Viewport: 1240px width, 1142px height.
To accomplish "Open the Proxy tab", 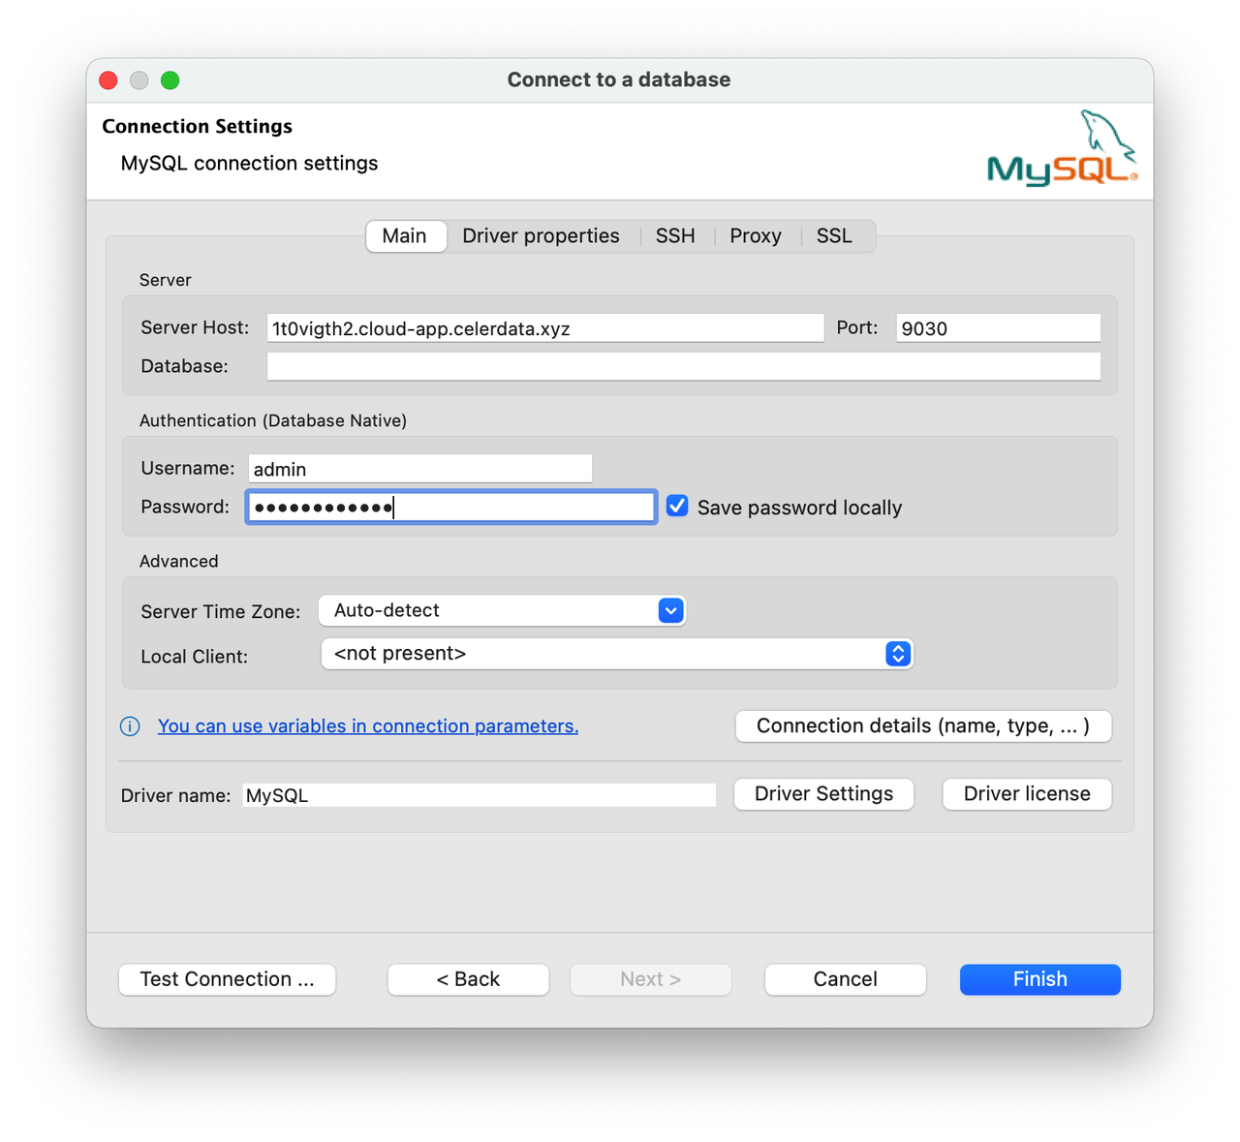I will pyautogui.click(x=755, y=235).
